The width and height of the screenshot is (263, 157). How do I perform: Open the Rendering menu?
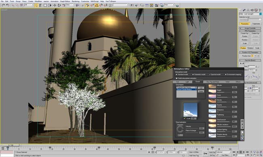(76, 1)
